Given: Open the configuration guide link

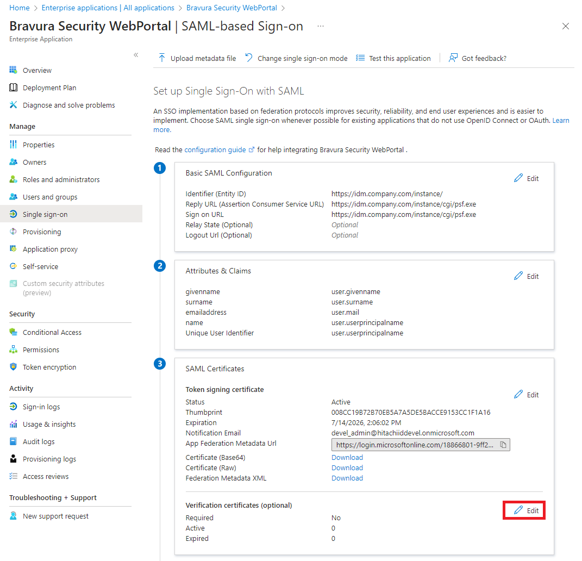Looking at the screenshot, I should point(215,149).
